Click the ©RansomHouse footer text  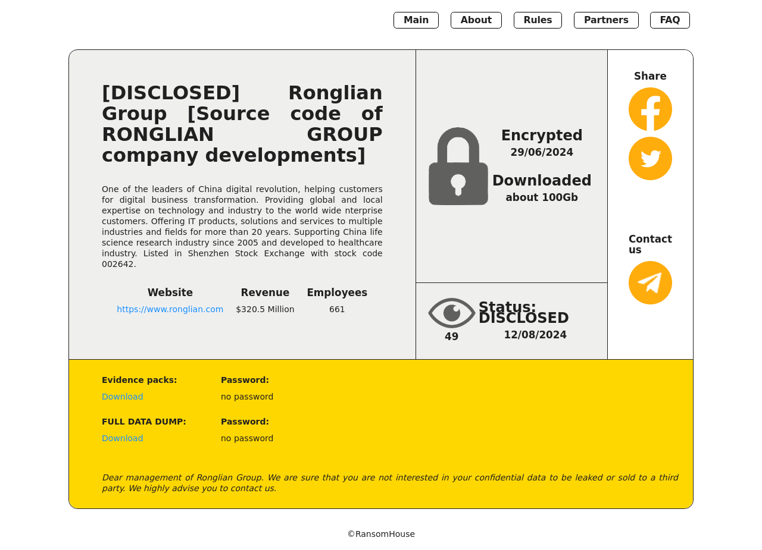[381, 534]
